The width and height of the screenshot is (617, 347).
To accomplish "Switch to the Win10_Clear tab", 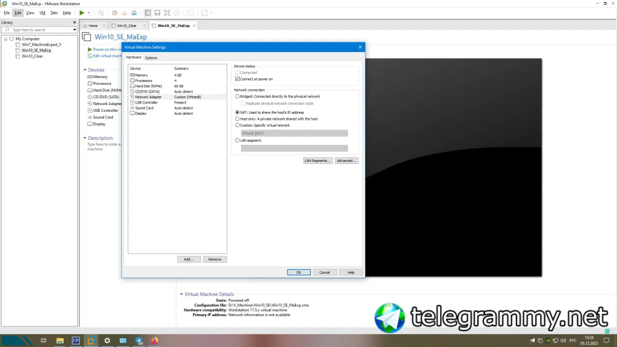I will pyautogui.click(x=126, y=26).
